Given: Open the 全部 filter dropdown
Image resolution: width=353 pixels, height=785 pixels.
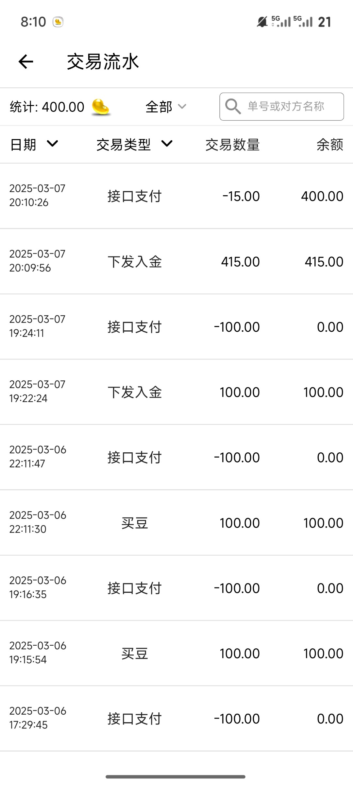Looking at the screenshot, I should [x=166, y=107].
